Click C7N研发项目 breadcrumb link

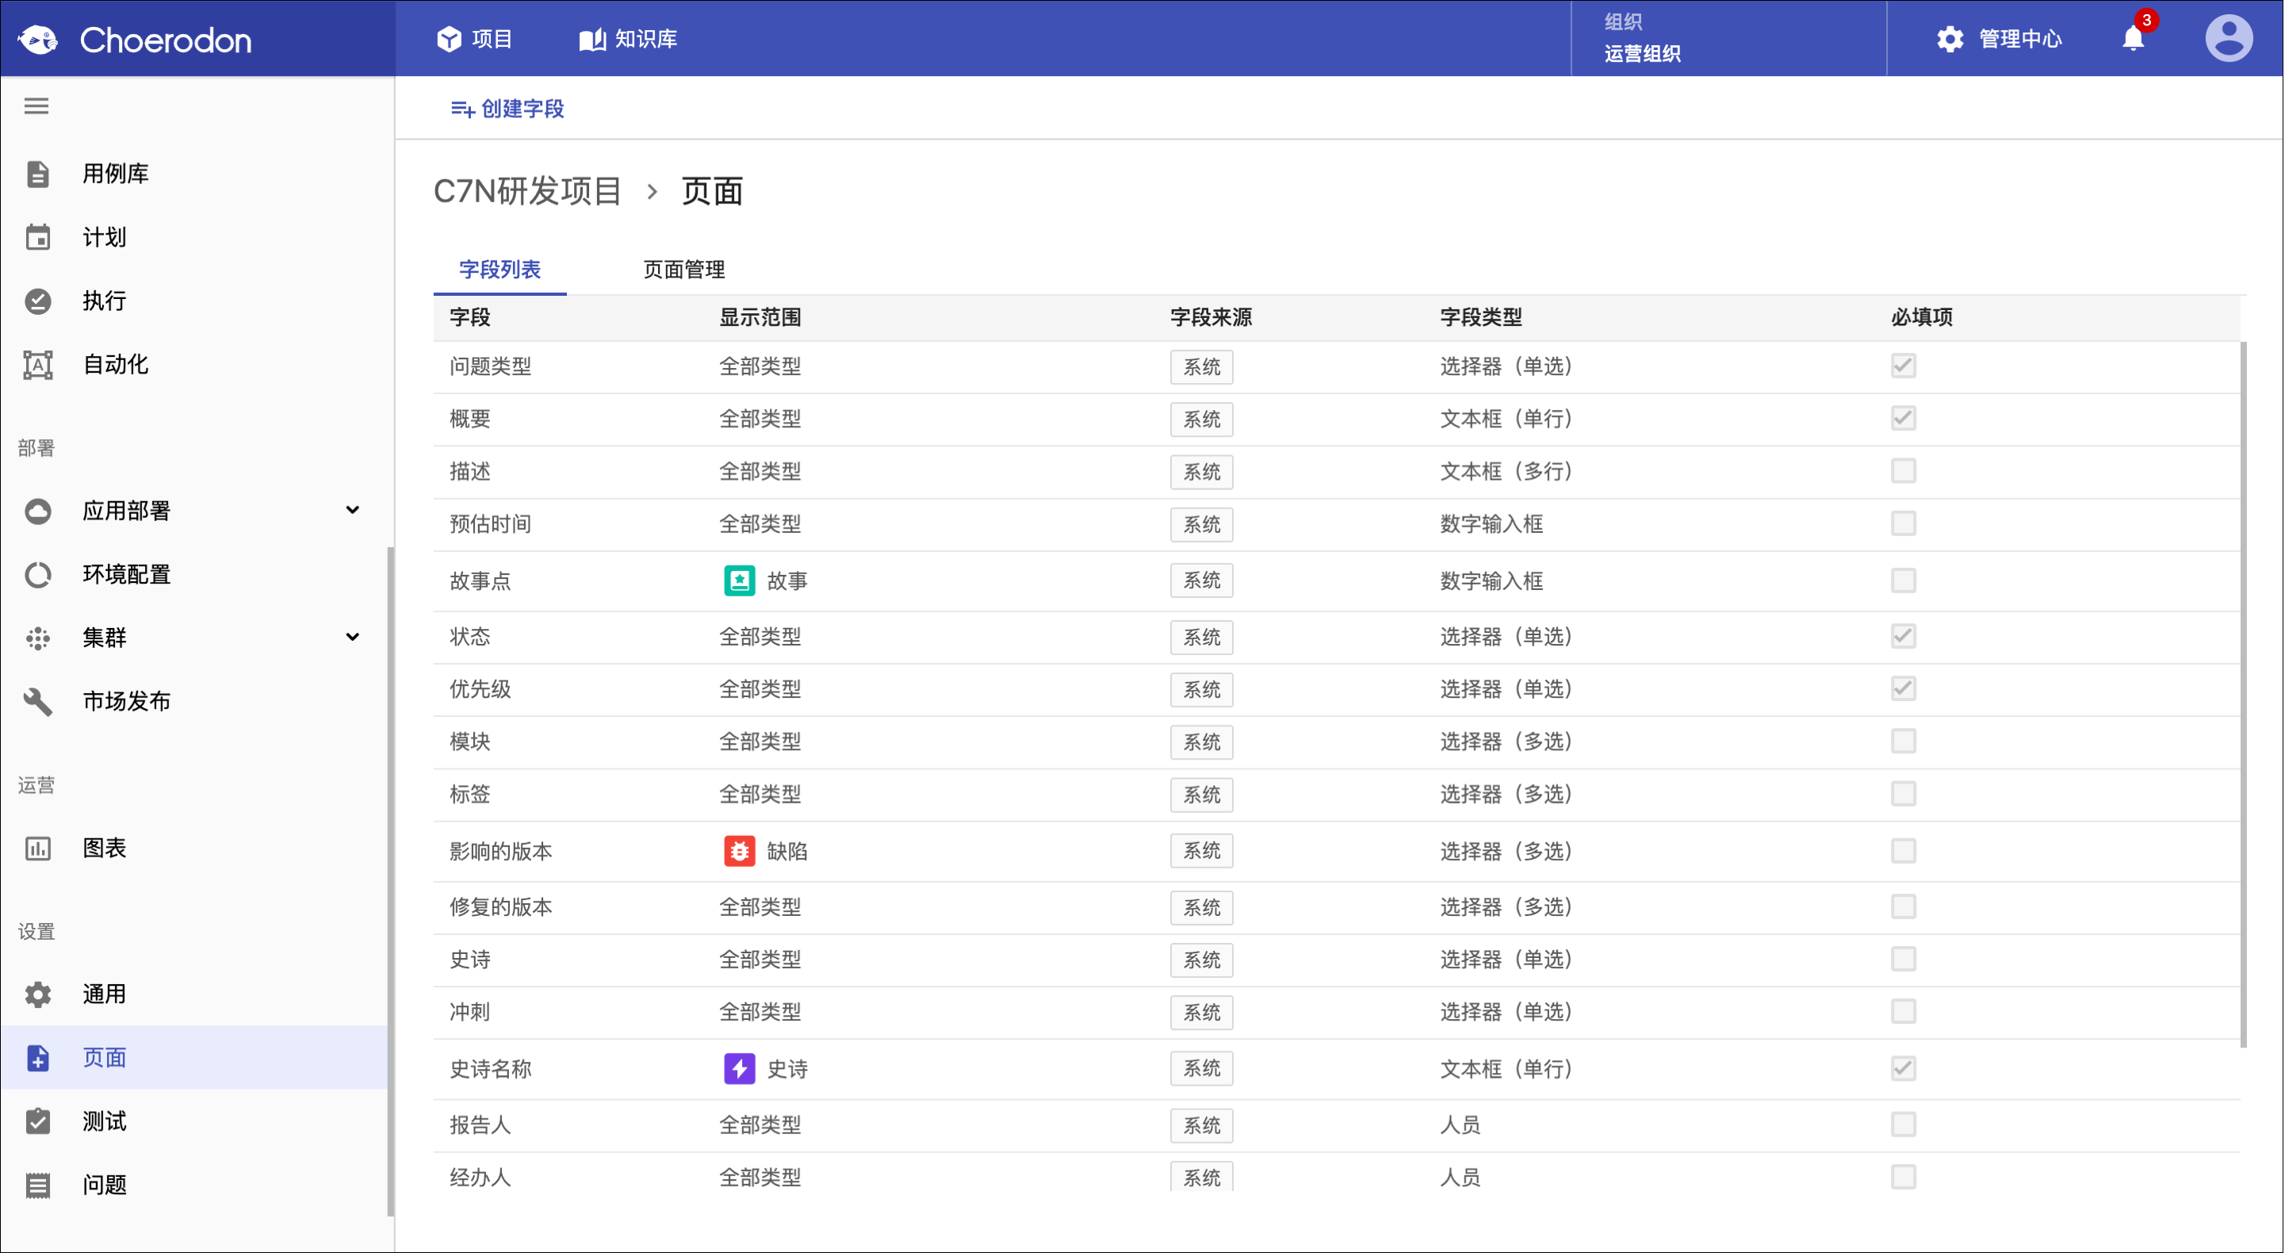pos(527,192)
